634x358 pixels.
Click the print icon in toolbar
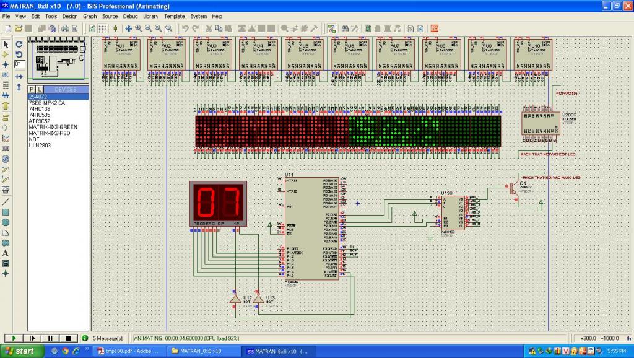[x=65, y=28]
